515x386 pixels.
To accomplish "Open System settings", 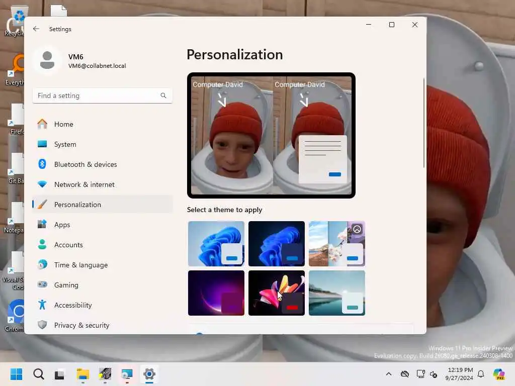I will tap(103, 144).
